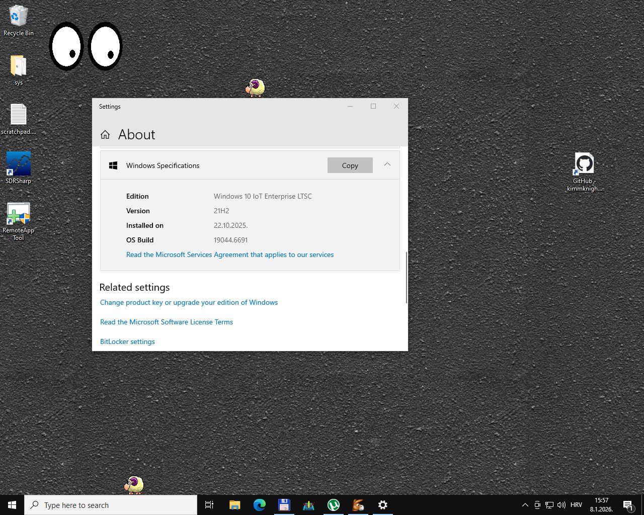
Task: Open the floppy disk app on taskbar
Action: click(284, 505)
